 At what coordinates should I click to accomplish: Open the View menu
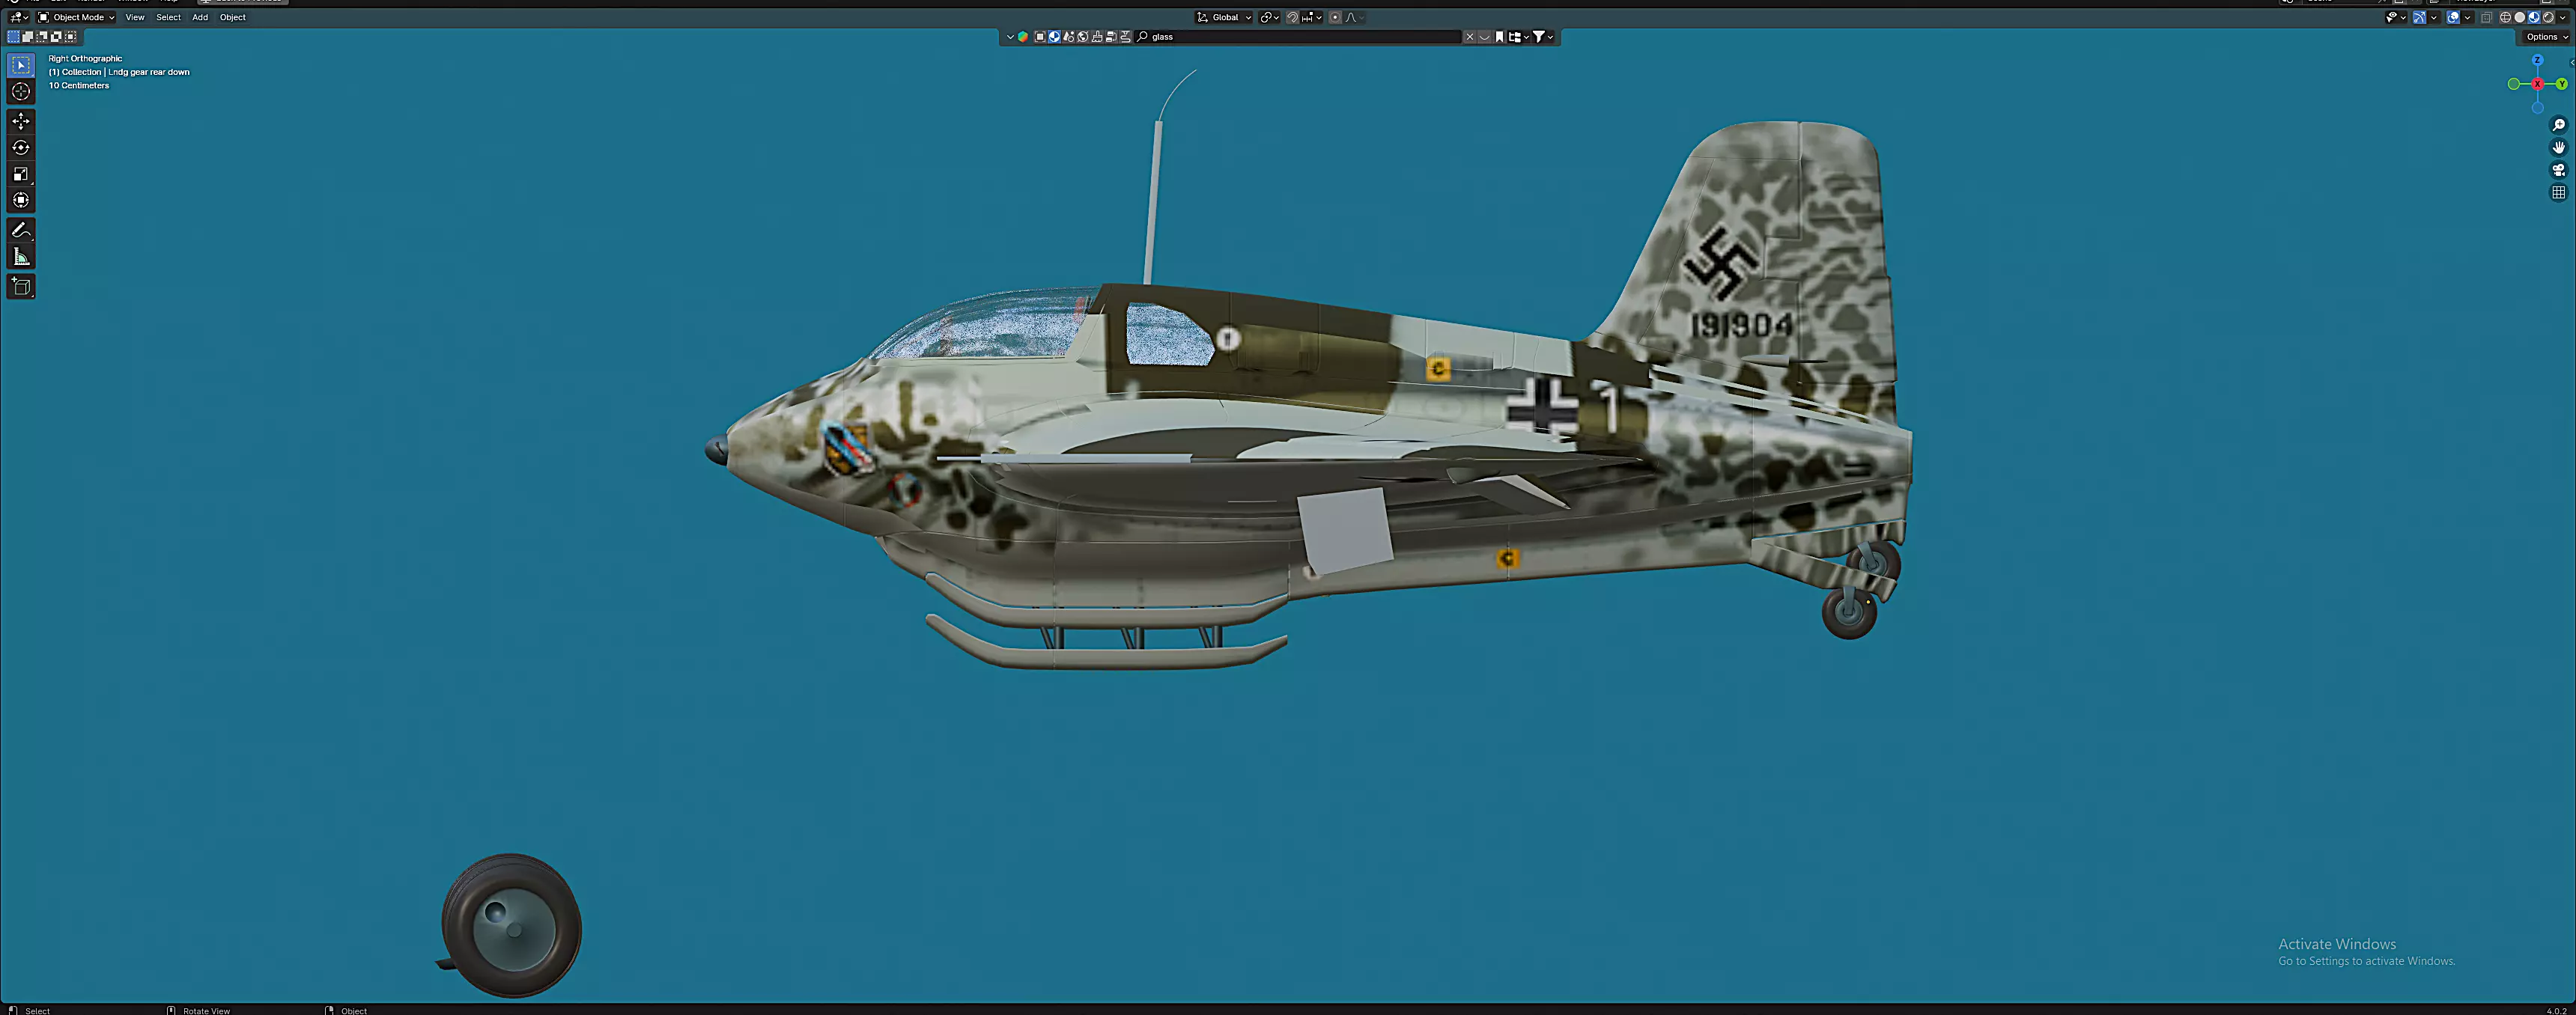point(135,17)
